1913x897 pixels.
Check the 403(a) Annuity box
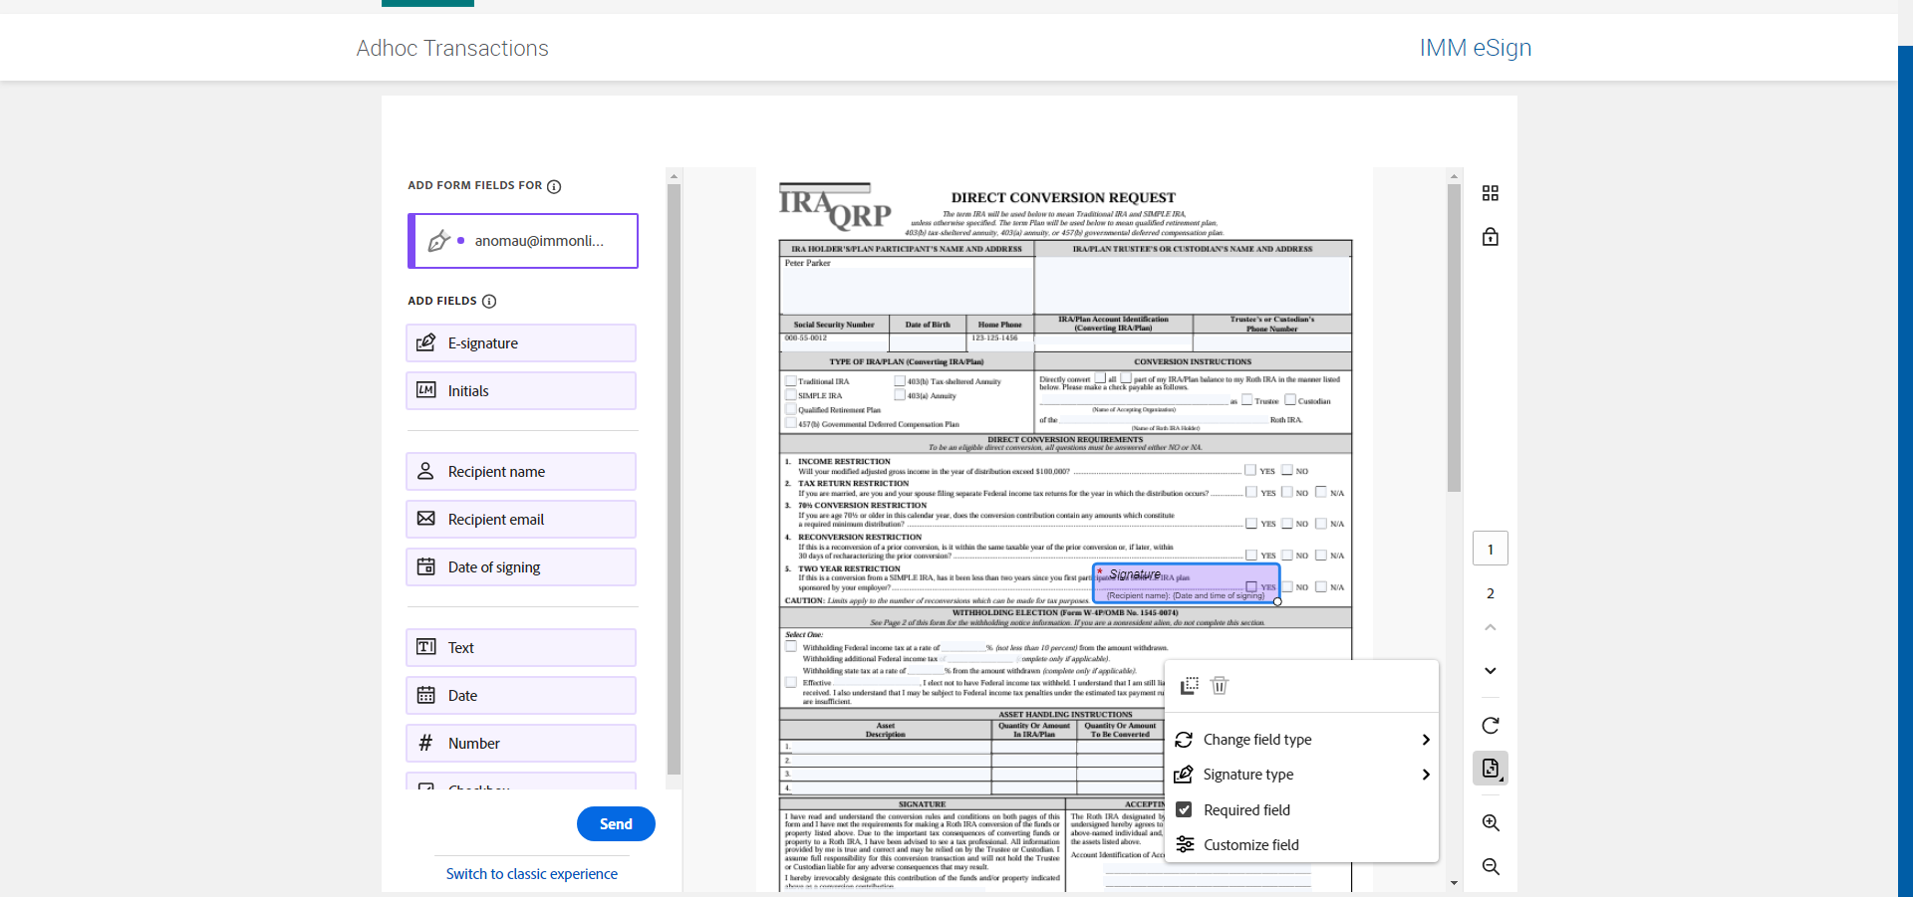click(x=900, y=395)
